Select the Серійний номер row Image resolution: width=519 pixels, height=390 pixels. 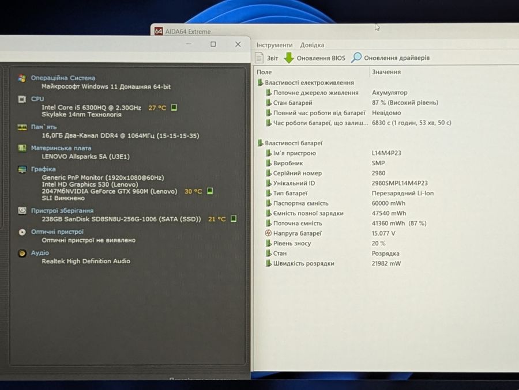pos(326,173)
